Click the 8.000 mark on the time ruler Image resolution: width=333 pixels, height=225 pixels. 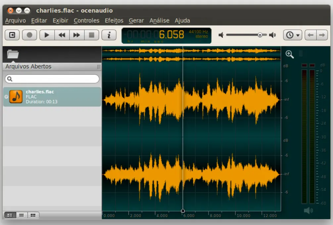pos(215,216)
